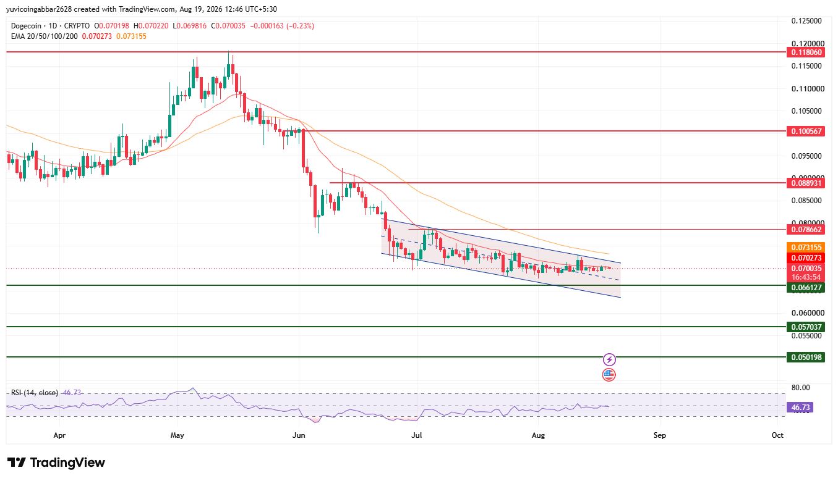Click the Jun label on the time axis
This screenshot has height=481, width=838.
click(299, 435)
